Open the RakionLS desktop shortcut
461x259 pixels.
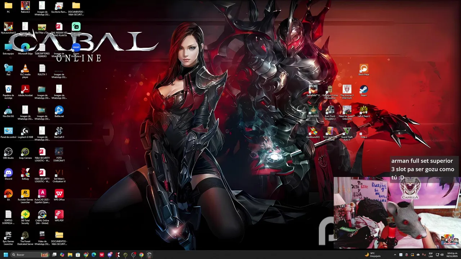25,7
